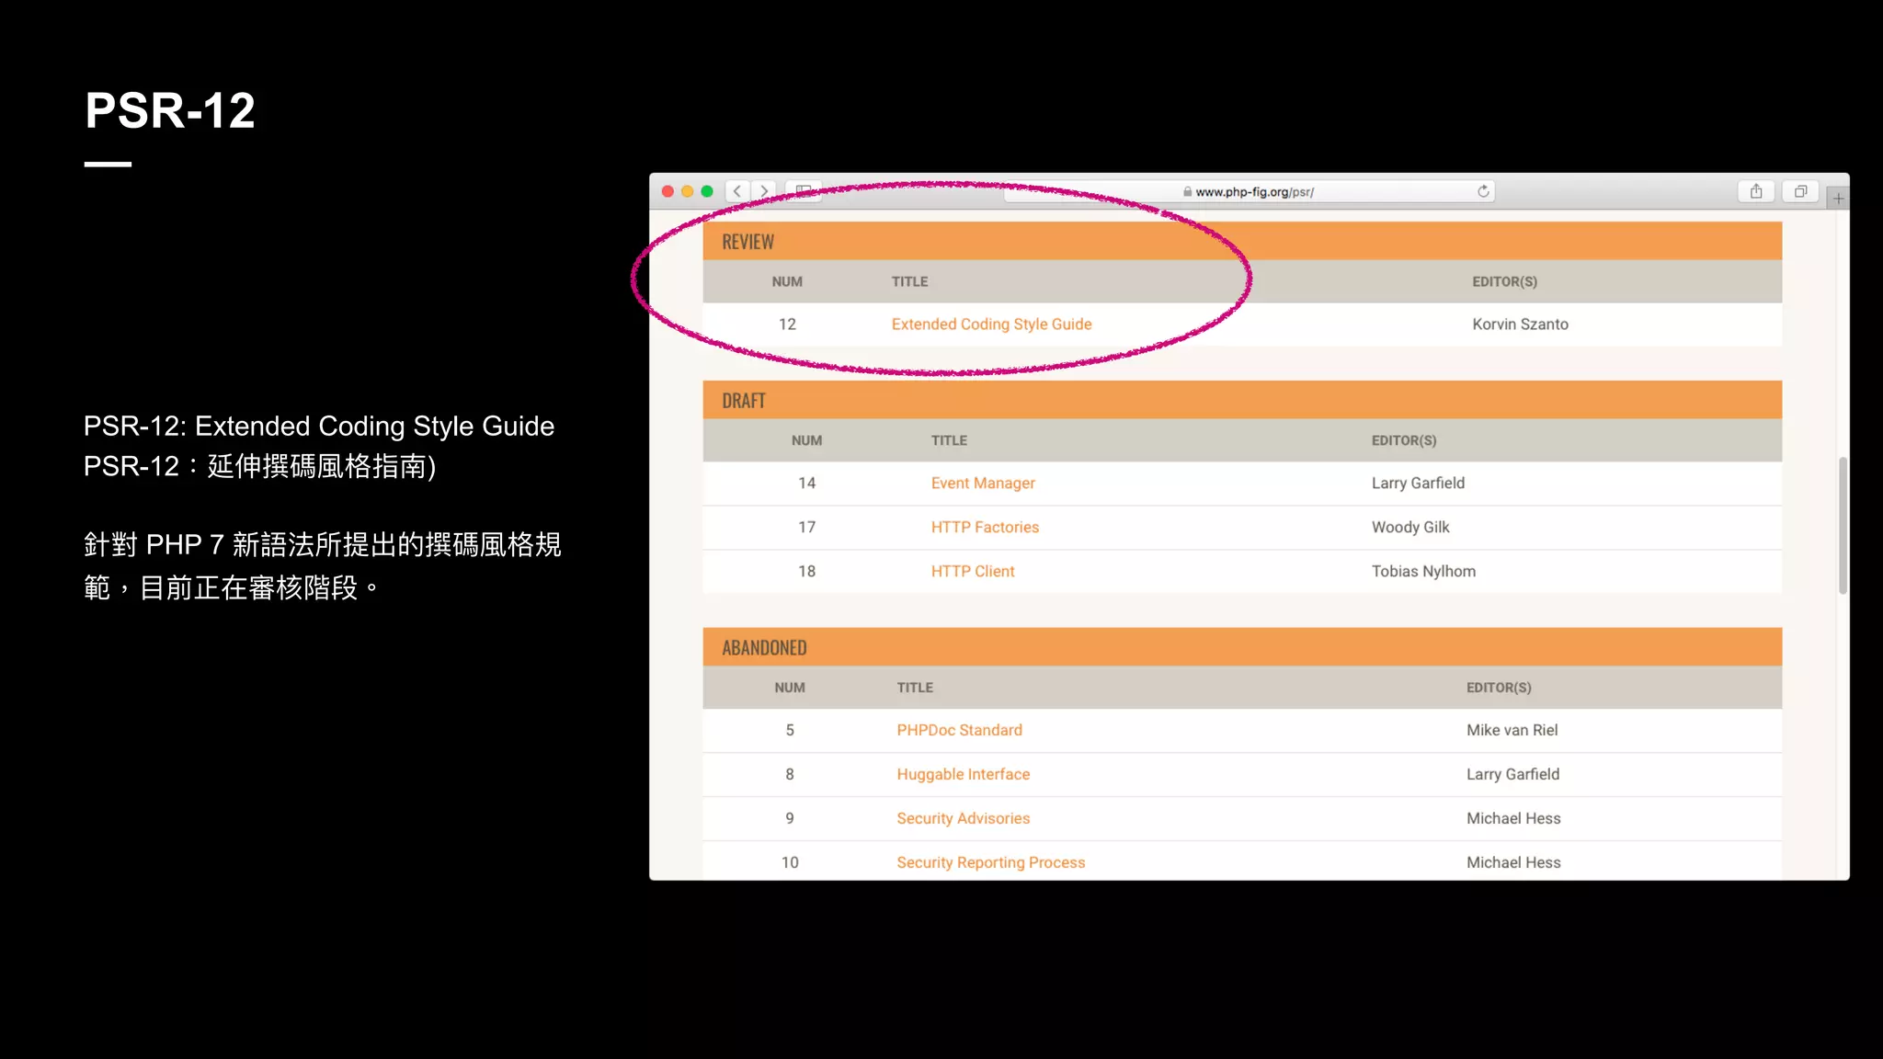Toggle the Safari sidebar icon
1883x1059 pixels.
click(x=803, y=191)
